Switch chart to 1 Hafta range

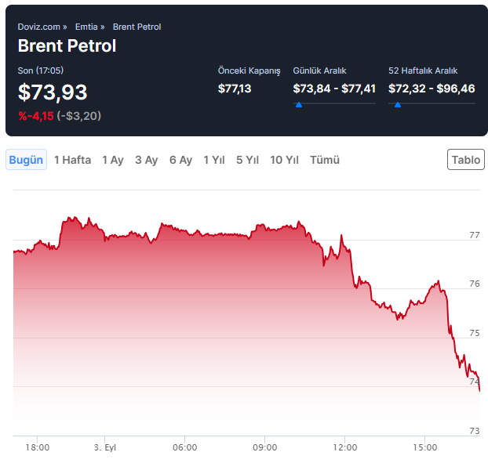pyautogui.click(x=72, y=160)
